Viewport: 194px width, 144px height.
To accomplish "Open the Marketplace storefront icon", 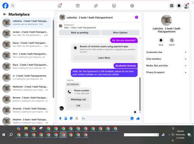I will (x=114, y=6).
